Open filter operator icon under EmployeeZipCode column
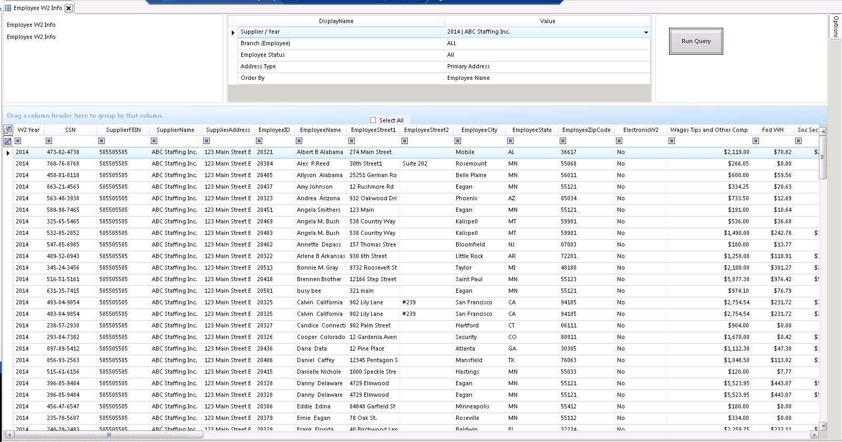The image size is (842, 442). coord(563,141)
